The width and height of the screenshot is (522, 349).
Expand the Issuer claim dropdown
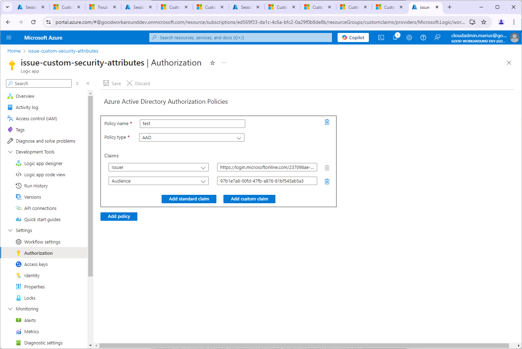click(x=158, y=167)
